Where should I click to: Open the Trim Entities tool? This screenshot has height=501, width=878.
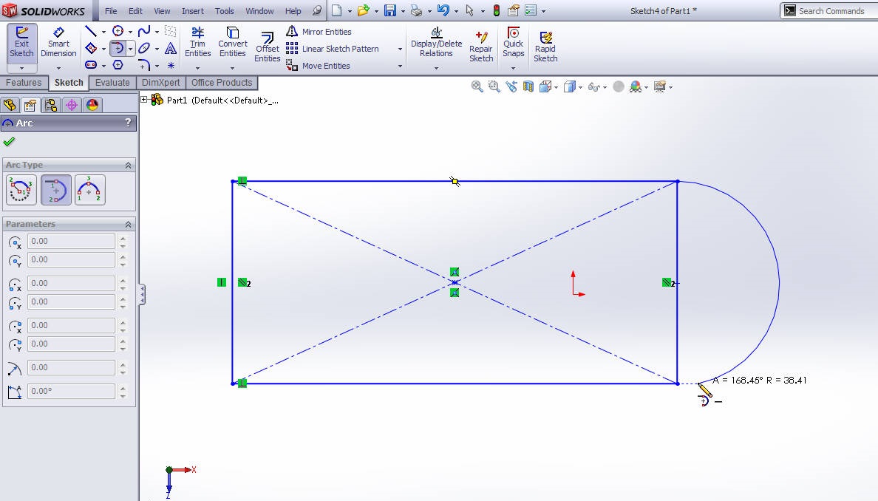(197, 42)
